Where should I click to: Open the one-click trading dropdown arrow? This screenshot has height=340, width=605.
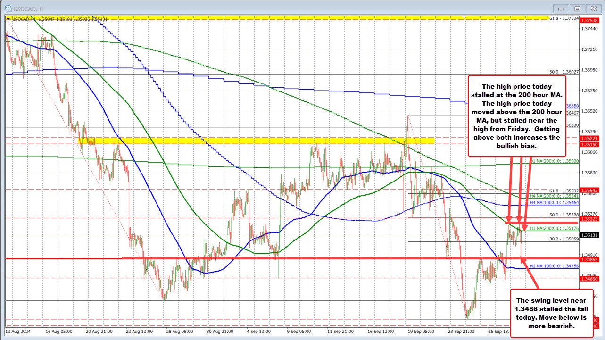(x=8, y=19)
